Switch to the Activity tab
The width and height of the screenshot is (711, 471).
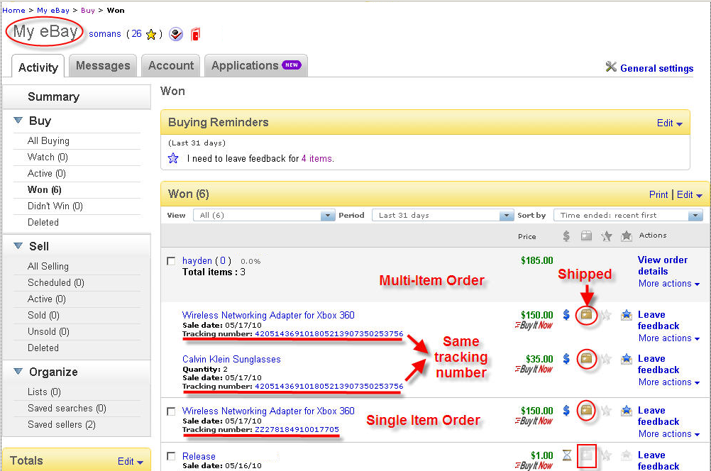(x=38, y=67)
